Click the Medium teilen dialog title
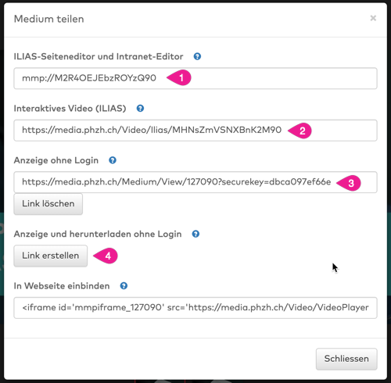 [49, 19]
